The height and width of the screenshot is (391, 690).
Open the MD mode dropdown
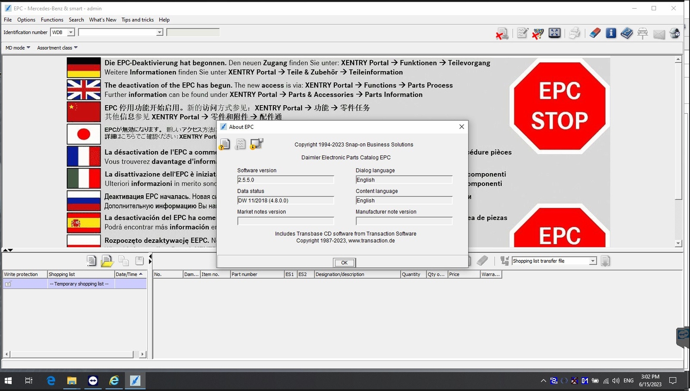click(x=18, y=48)
